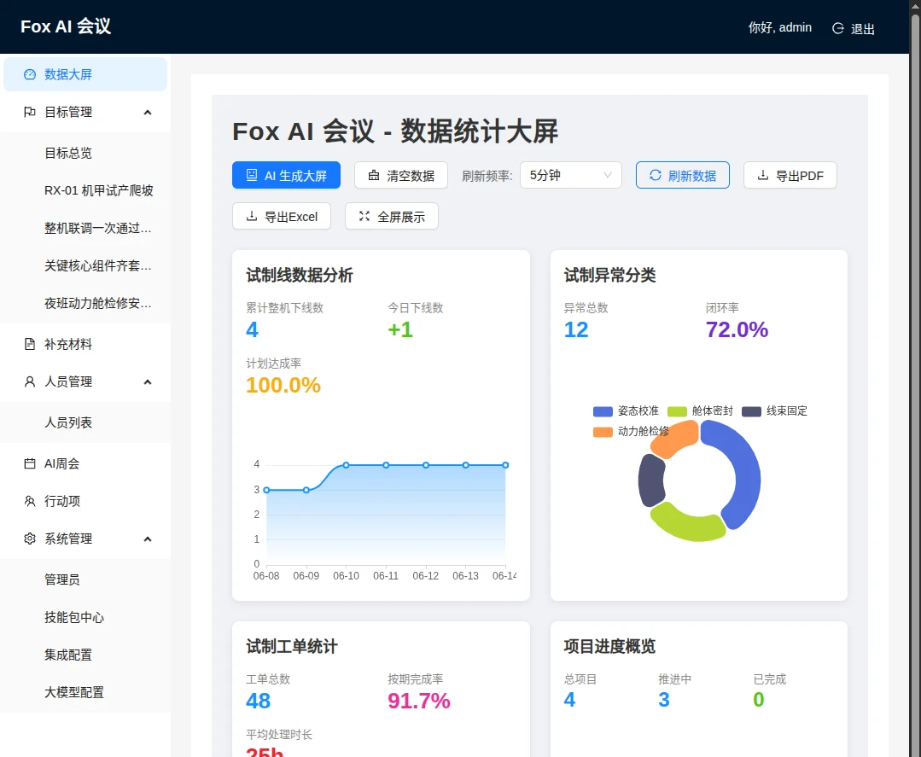Click the 06-10 data point on line chart
The height and width of the screenshot is (757, 921).
tap(346, 465)
